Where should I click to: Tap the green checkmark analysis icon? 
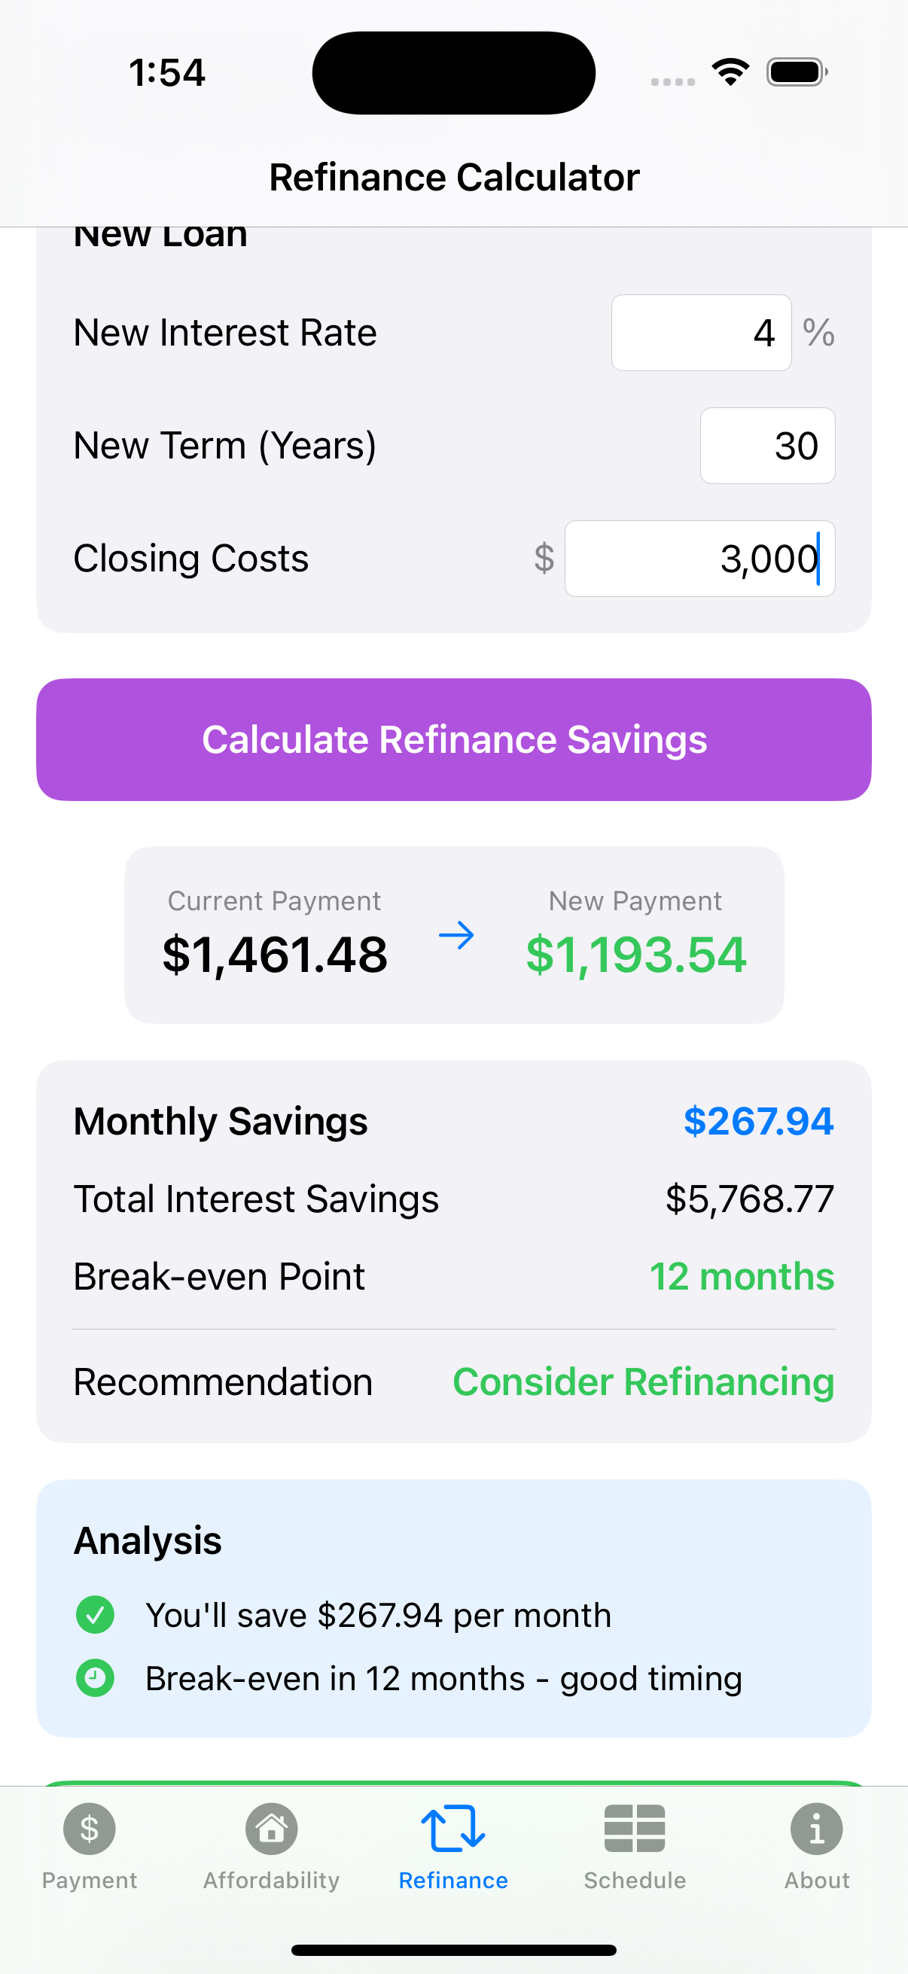[95, 1615]
